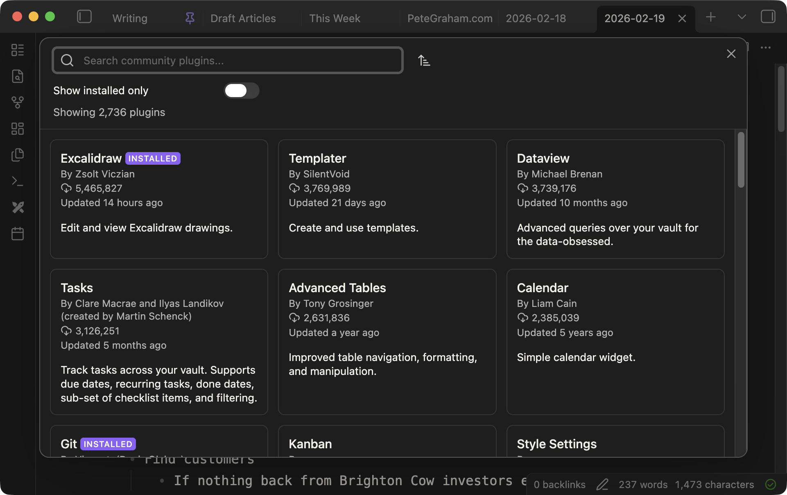787x495 pixels.
Task: Open the more options ellipsis menu
Action: click(x=766, y=48)
